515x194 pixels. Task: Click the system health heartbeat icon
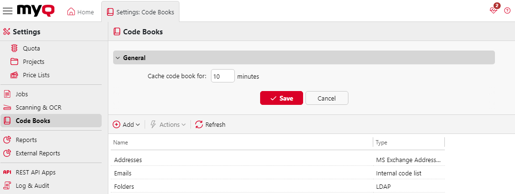pos(494,10)
